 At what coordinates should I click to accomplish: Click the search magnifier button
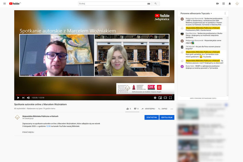coord(156,4)
